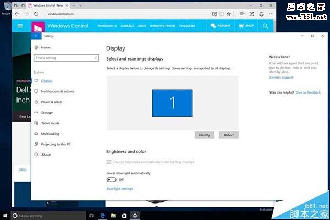The height and width of the screenshot is (220, 330).
Task: Open Windows Central hamburger menu
Action: pos(20,26)
